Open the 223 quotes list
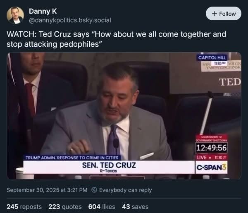 point(65,206)
